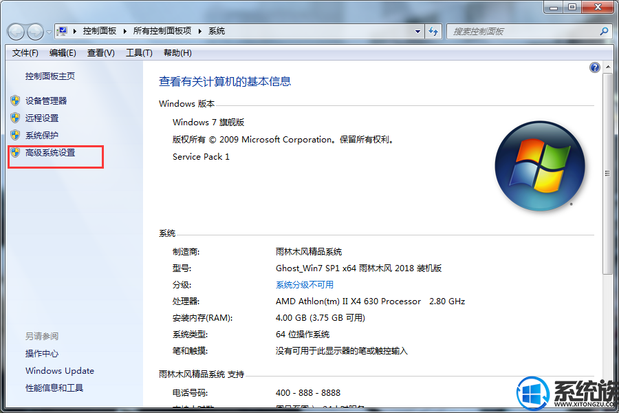Open the 工具(T) menu
Viewport: 619px width, 413px height.
tap(139, 53)
